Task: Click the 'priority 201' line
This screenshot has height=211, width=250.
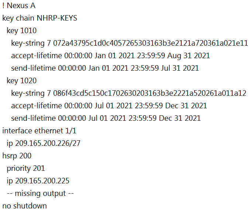Action: point(26,168)
